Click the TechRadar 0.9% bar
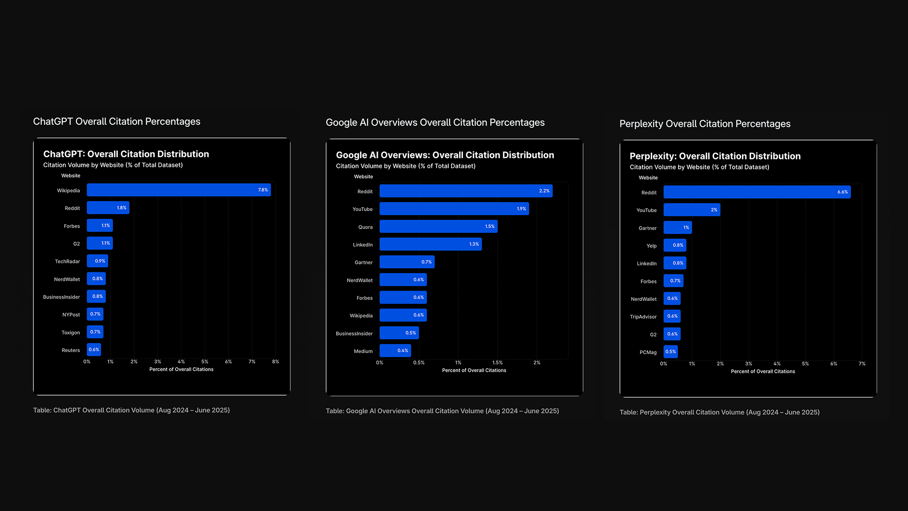This screenshot has width=908, height=511. click(97, 261)
